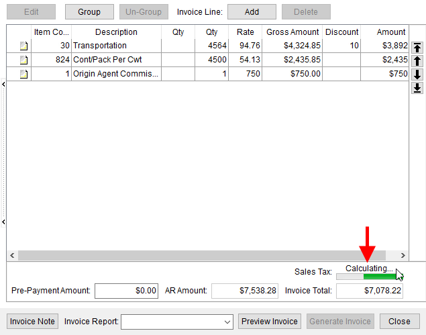Image resolution: width=426 pixels, height=335 pixels.
Task: Add a new invoice line
Action: [x=252, y=12]
